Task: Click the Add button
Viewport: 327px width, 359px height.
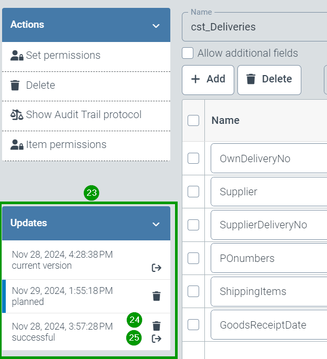Action: click(208, 79)
